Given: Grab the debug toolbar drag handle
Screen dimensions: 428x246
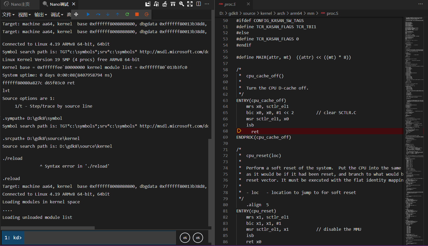Looking at the screenshot, I should 76,14.
